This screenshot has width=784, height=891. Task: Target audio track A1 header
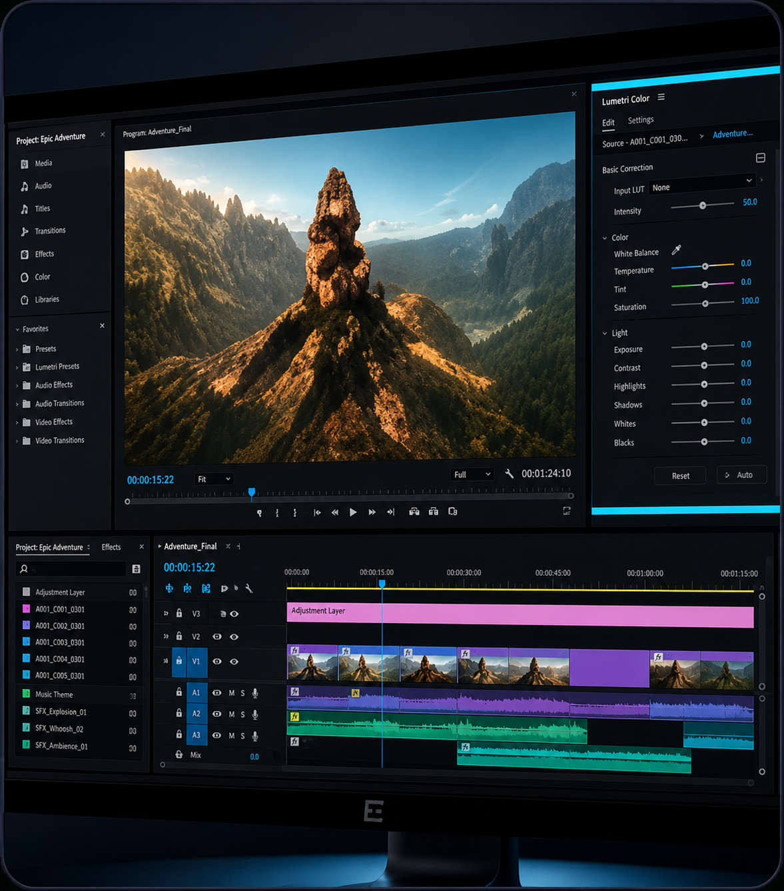tap(196, 693)
